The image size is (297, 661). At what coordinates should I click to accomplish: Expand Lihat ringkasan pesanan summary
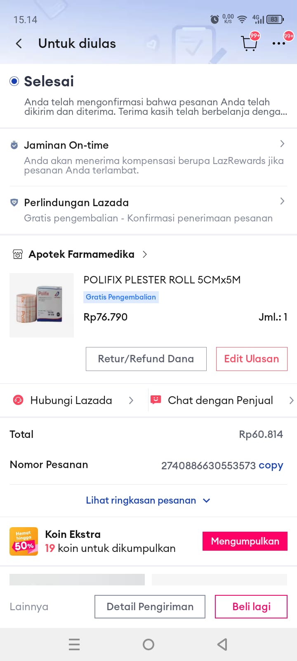tap(148, 500)
